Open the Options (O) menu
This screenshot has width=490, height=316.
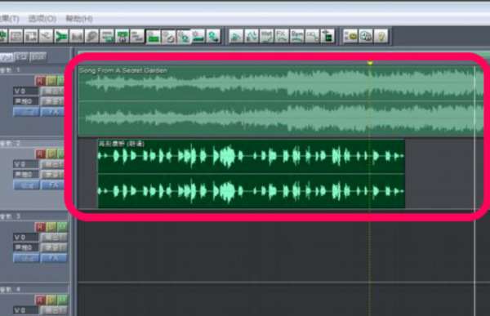coord(42,19)
